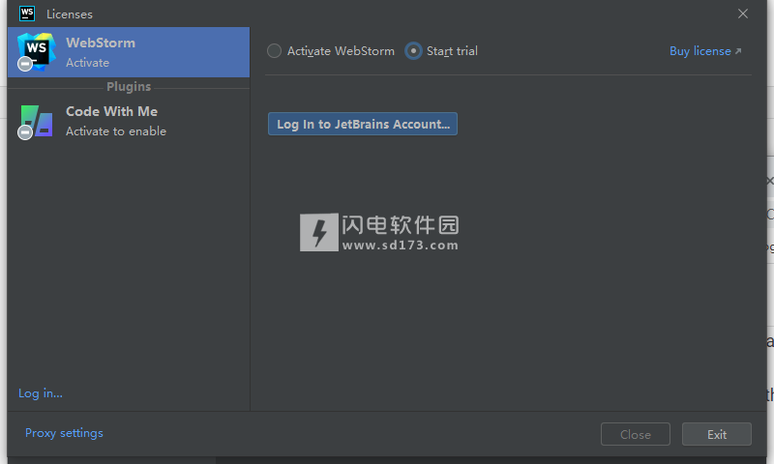
Task: Select the WebStorm product icon in sidebar
Action: tap(36, 52)
